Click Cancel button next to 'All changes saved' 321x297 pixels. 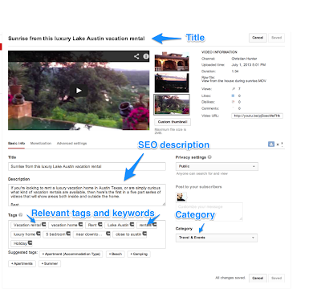pos(258,278)
